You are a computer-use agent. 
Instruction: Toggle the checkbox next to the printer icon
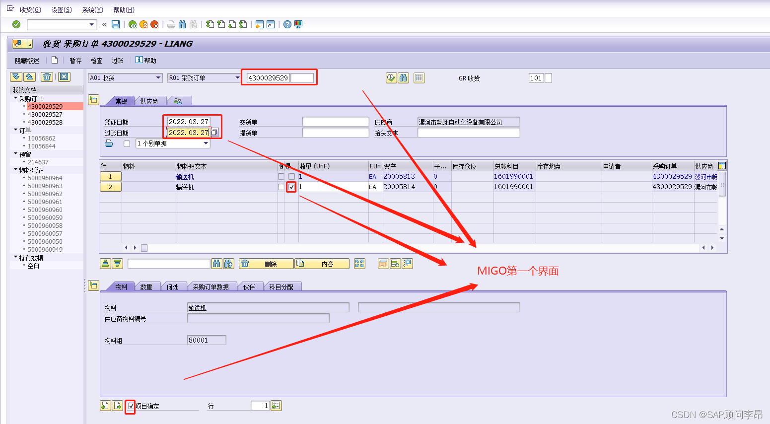(127, 143)
